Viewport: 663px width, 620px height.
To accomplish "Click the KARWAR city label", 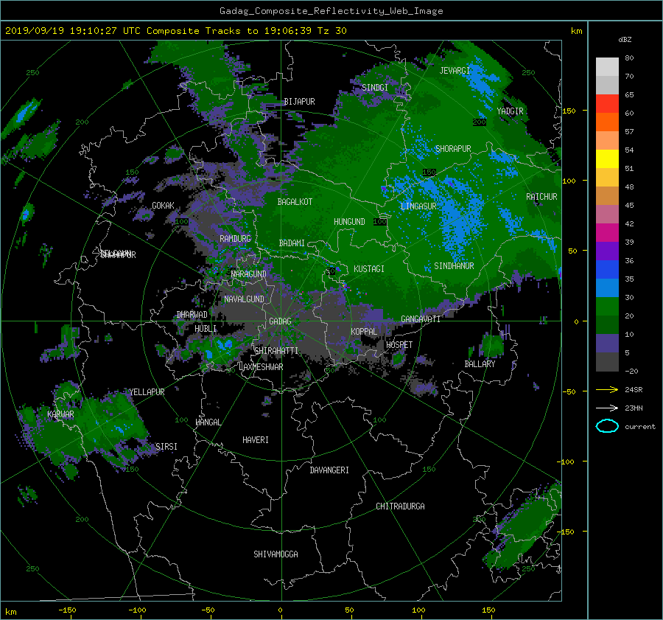I will [60, 414].
